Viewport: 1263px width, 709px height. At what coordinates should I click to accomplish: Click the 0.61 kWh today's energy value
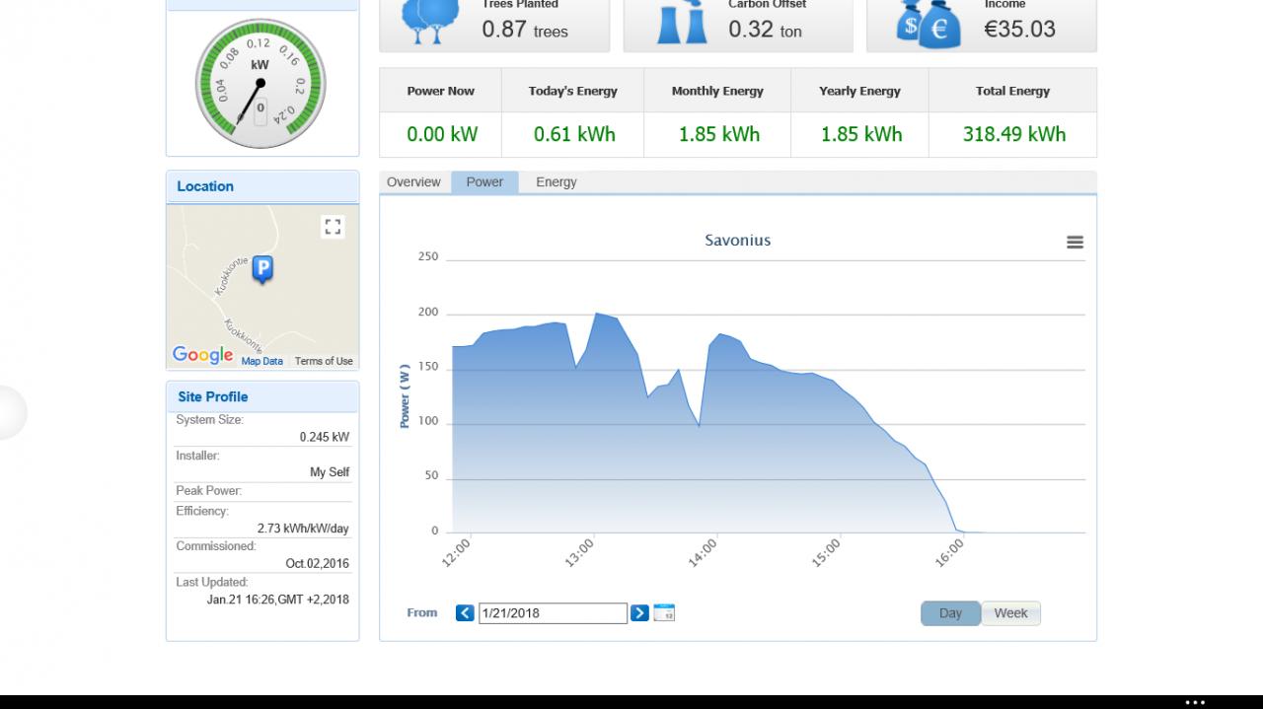click(x=574, y=135)
